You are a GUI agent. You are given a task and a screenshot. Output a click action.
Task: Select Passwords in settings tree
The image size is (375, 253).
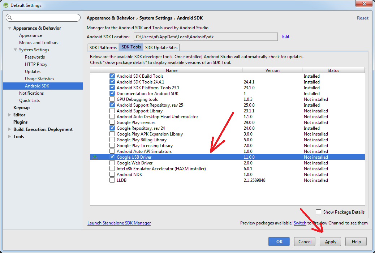point(35,57)
